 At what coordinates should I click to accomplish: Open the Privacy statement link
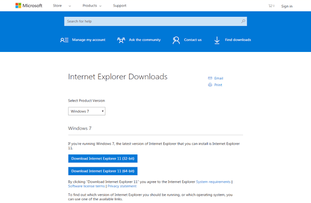[x=122, y=186]
